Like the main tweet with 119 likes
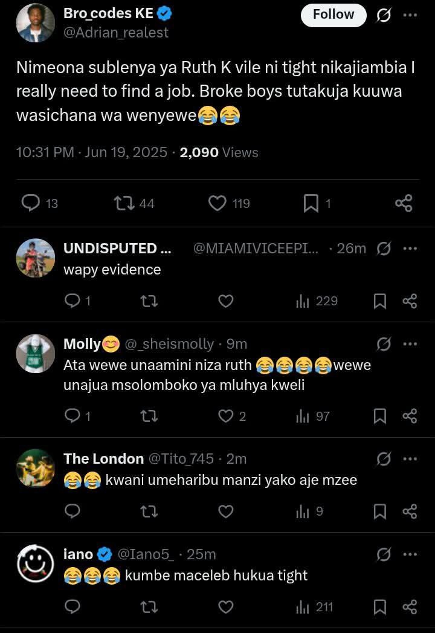Screen dimensions: 435x633 [229, 203]
